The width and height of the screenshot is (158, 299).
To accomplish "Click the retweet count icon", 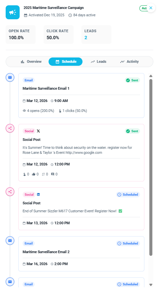I will (x=43, y=174).
